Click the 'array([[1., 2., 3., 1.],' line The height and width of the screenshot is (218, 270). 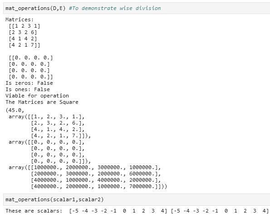tap(47, 117)
